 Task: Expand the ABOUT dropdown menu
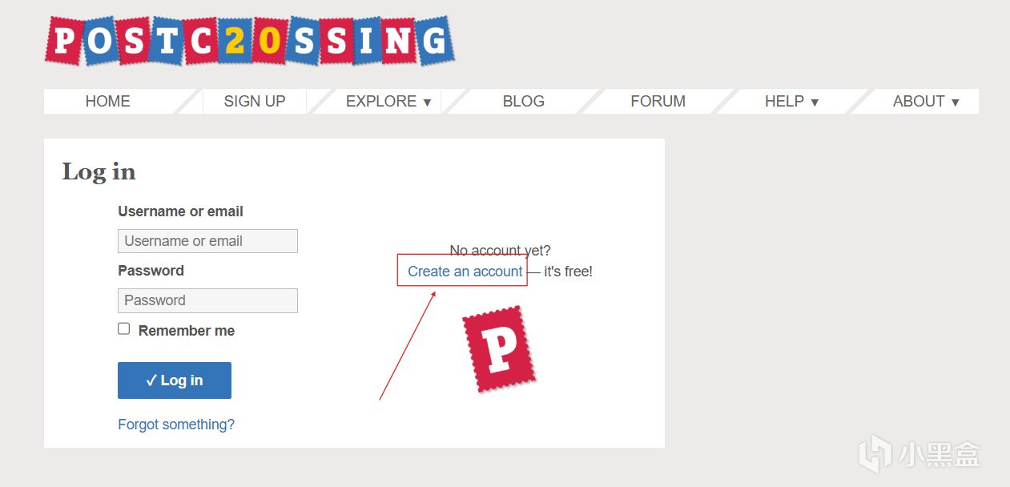click(926, 102)
